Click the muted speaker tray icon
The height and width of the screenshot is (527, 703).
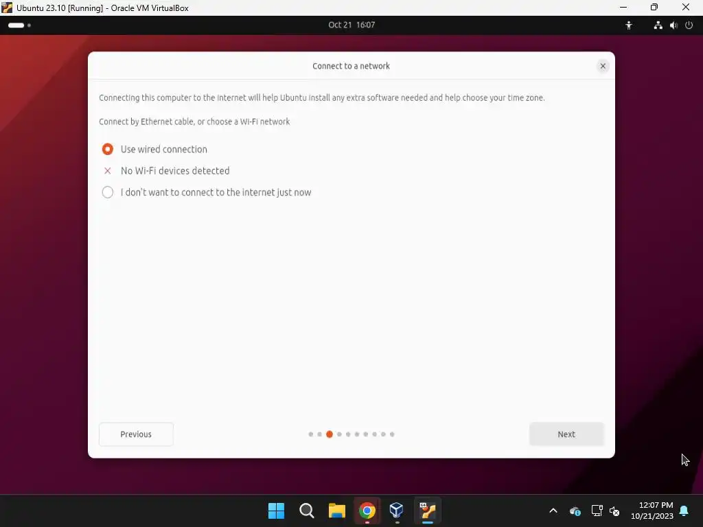[x=614, y=511]
